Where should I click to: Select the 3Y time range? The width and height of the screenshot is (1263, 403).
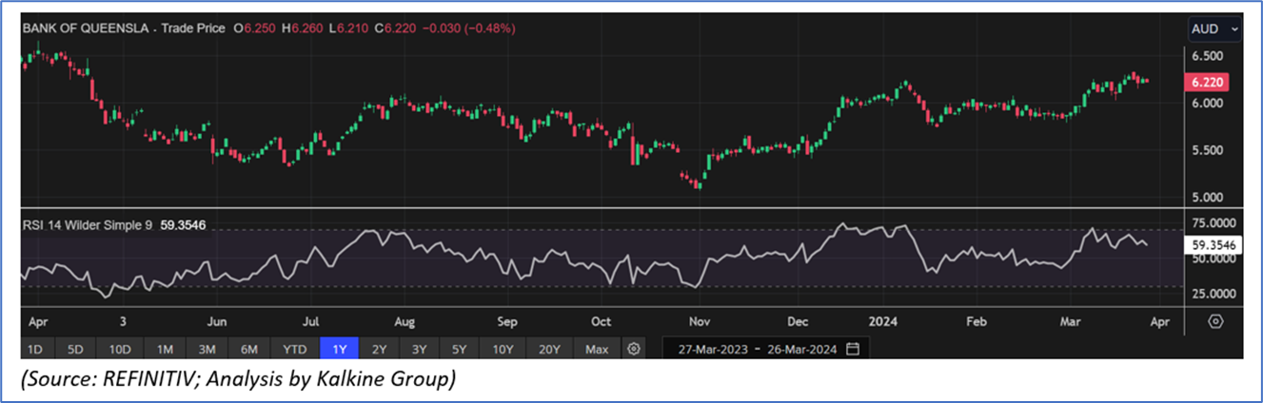tap(420, 349)
